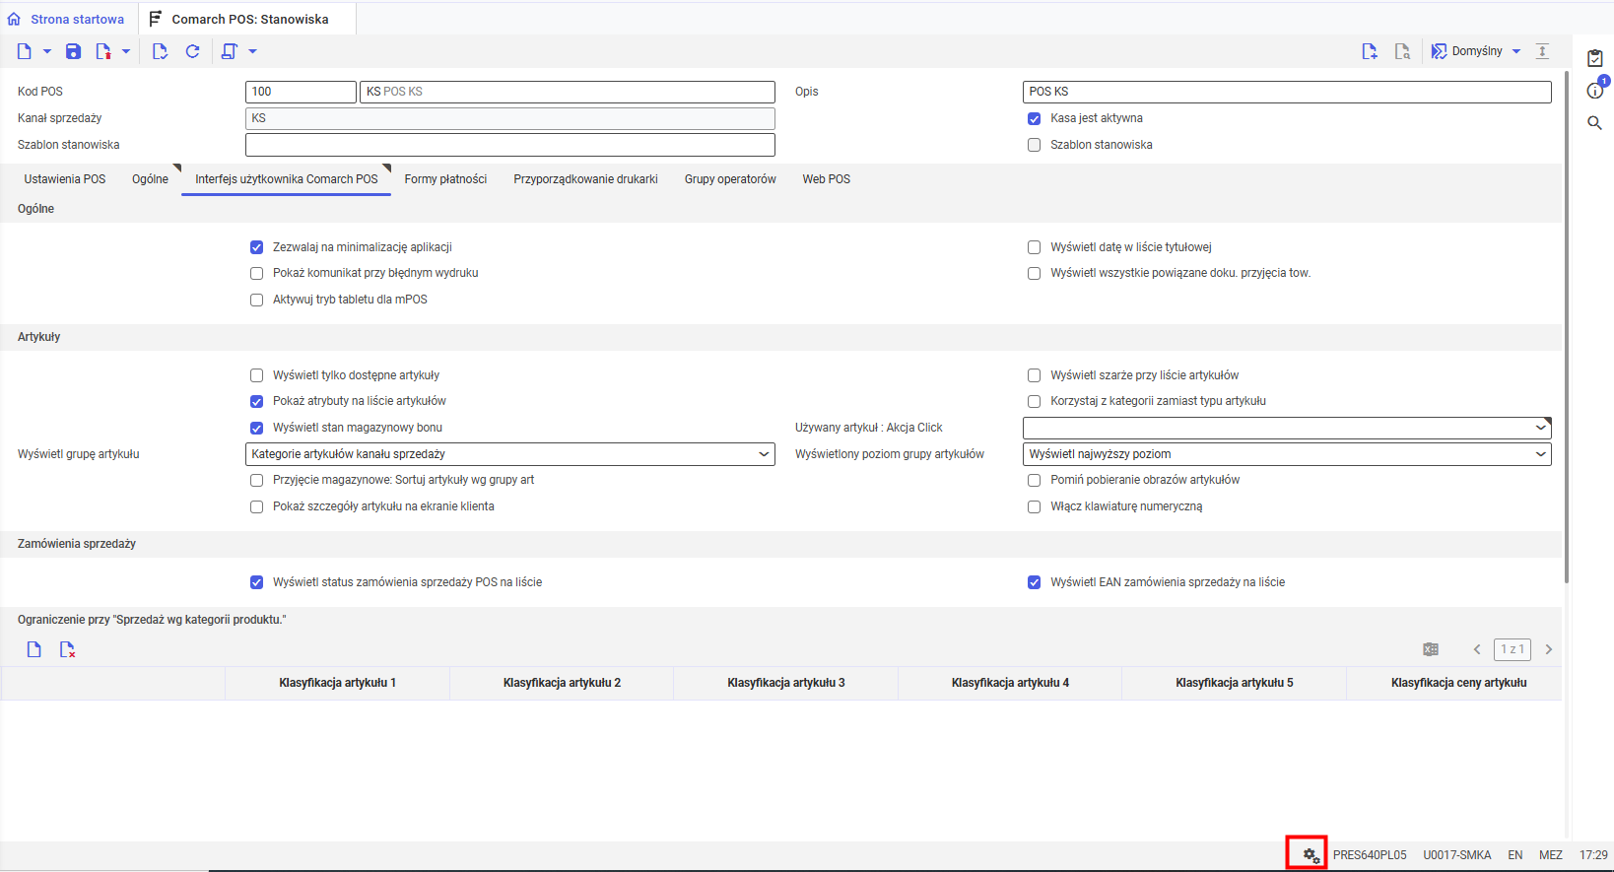Click the New document icon in the main toolbar
Screen dimensions: 1614x872
coord(25,51)
